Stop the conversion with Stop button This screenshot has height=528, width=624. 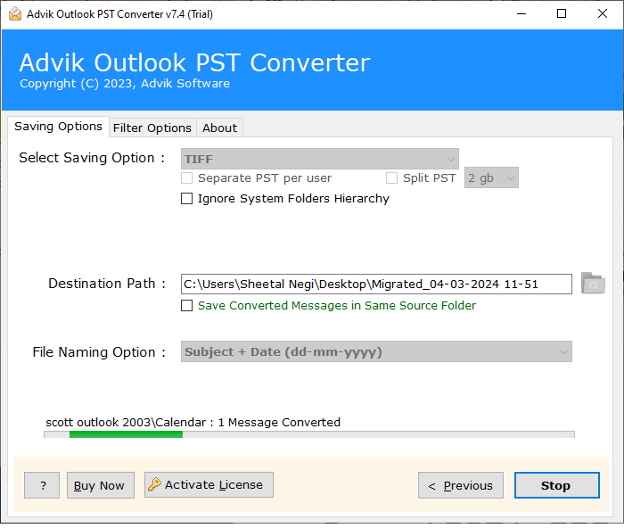pyautogui.click(x=557, y=485)
